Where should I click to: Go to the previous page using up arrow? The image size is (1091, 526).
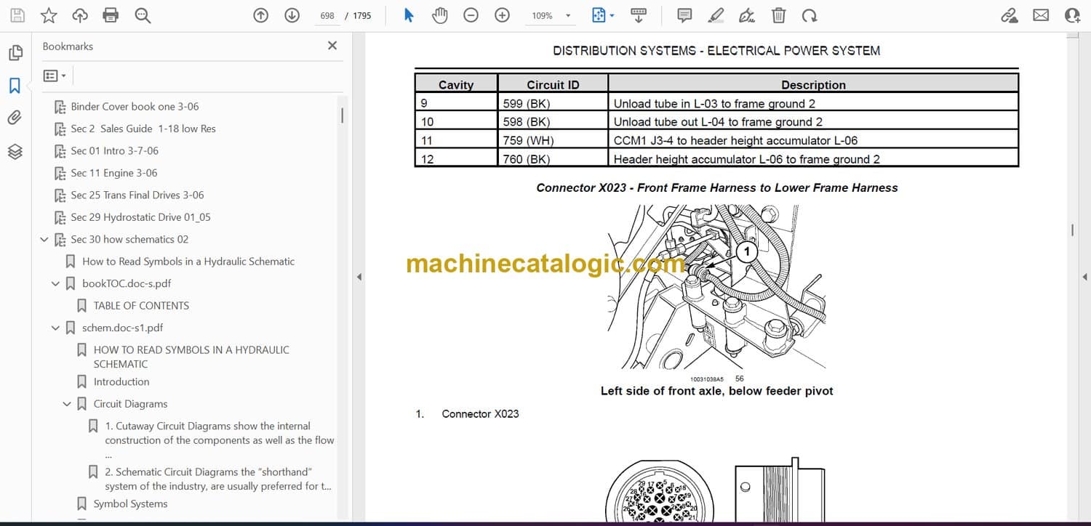[260, 15]
